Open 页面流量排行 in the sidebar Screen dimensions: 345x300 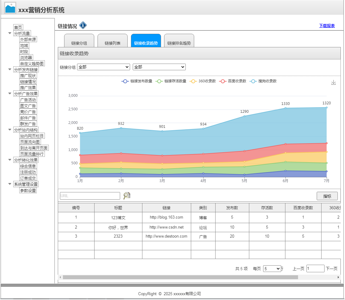coord(32,154)
